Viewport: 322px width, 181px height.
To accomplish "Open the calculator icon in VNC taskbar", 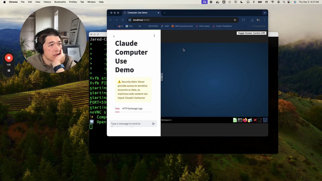I will [x=265, y=120].
